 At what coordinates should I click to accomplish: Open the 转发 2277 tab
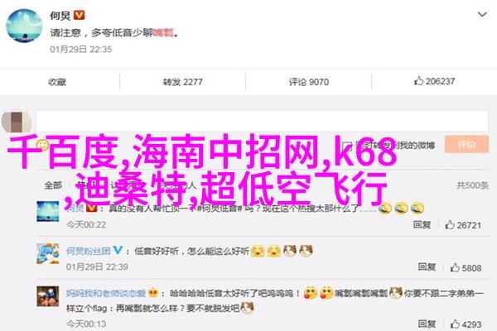[182, 82]
